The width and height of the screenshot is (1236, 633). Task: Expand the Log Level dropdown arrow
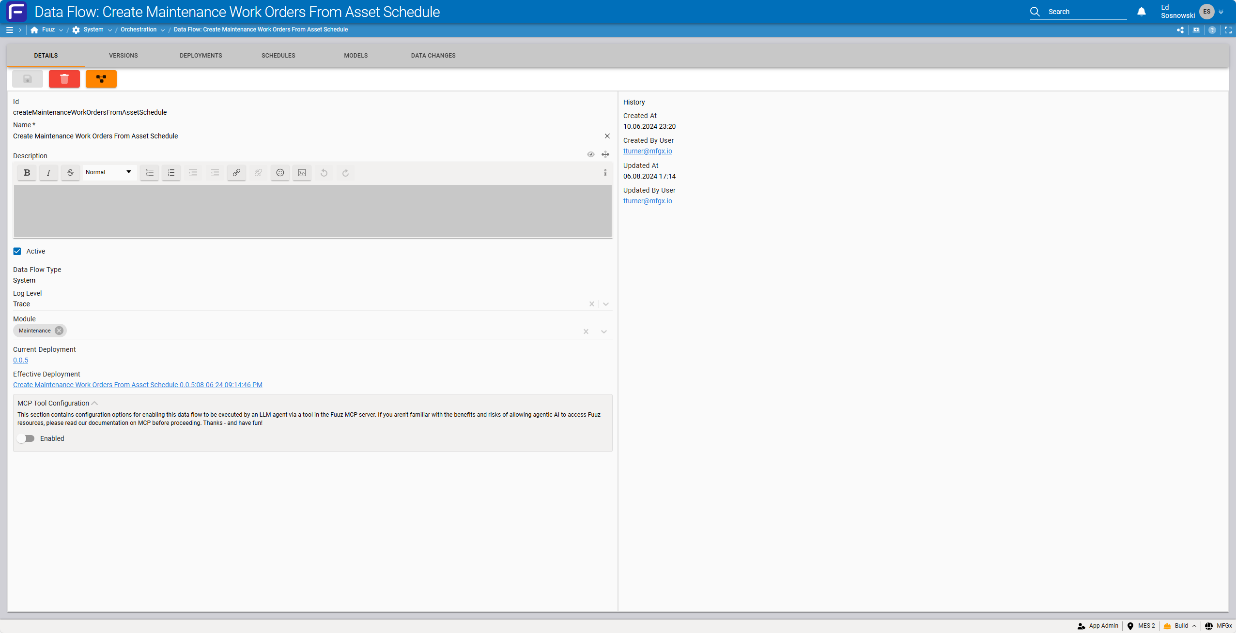tap(606, 304)
